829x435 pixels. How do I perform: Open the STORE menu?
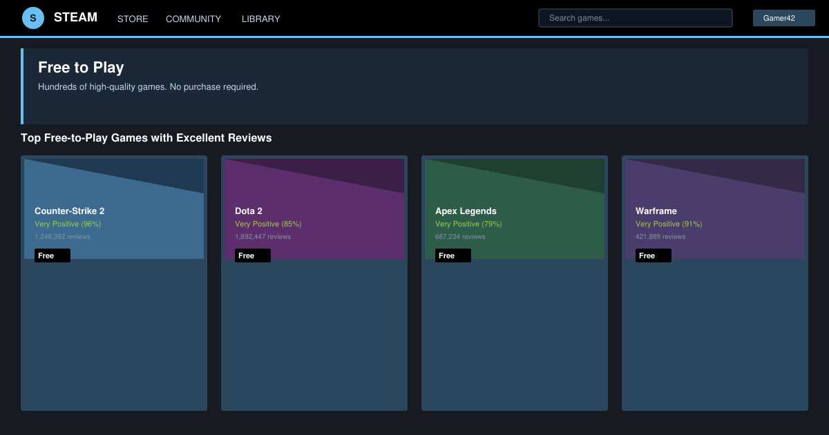(x=133, y=19)
